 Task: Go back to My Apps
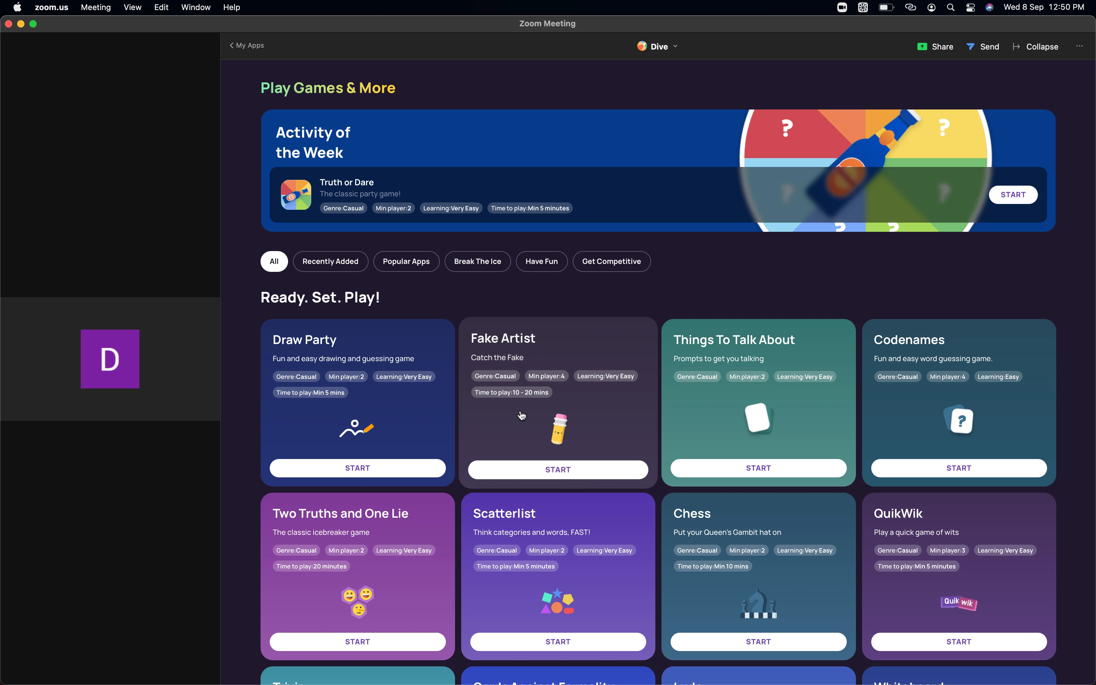click(247, 45)
